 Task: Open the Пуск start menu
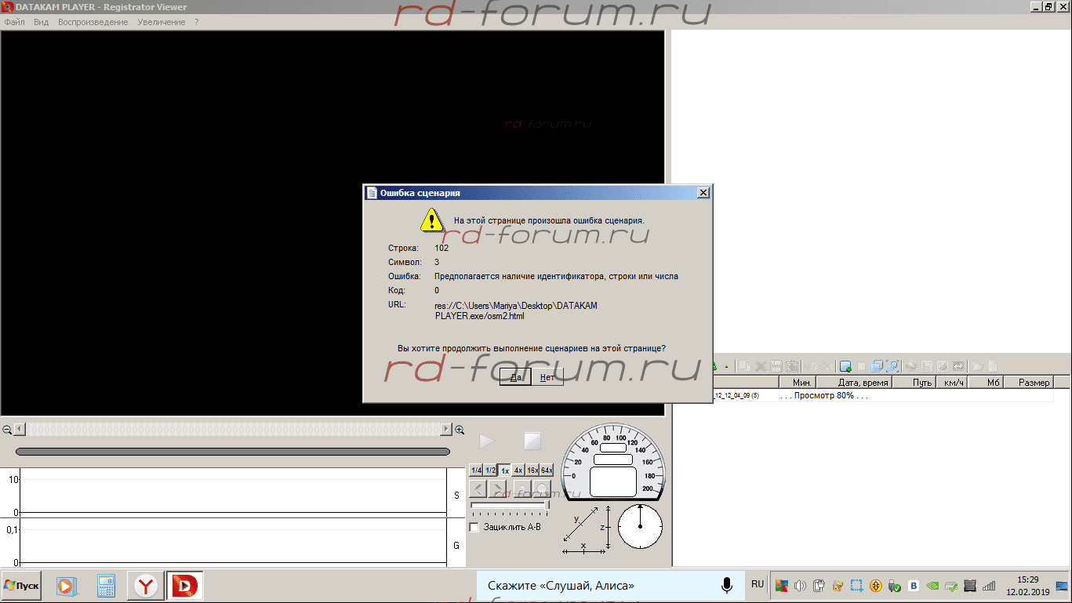21,586
